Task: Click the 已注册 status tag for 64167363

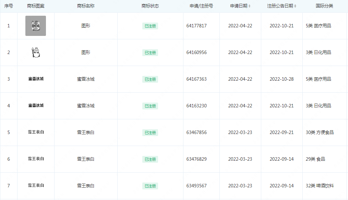Action: coord(150,79)
